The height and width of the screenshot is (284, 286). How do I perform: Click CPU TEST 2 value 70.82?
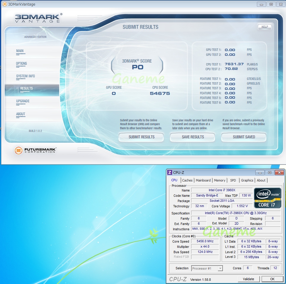coord(231,69)
